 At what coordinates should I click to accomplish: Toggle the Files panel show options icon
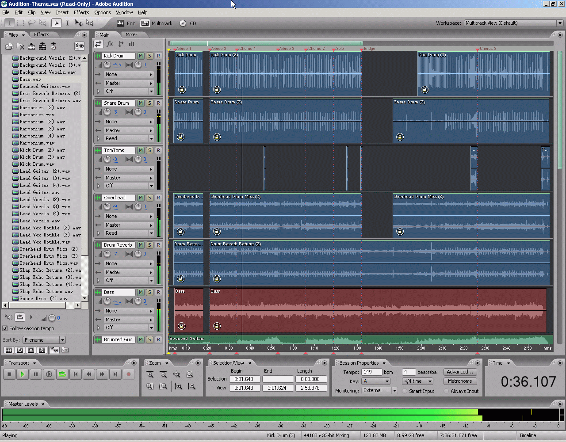pyautogui.click(x=80, y=46)
